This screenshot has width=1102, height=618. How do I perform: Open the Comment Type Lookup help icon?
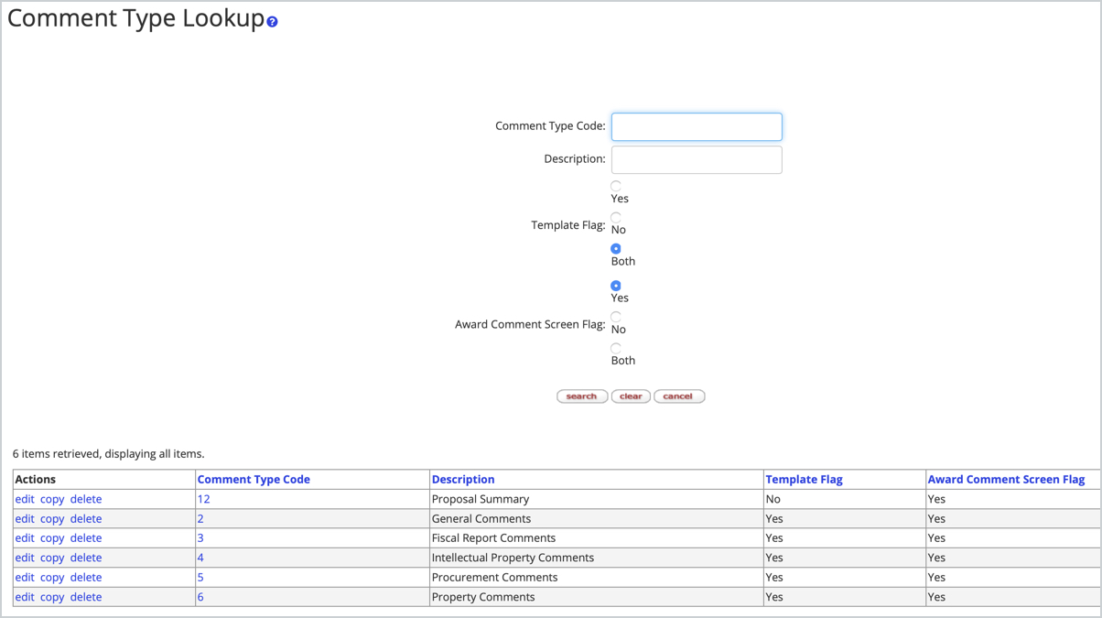(x=272, y=22)
